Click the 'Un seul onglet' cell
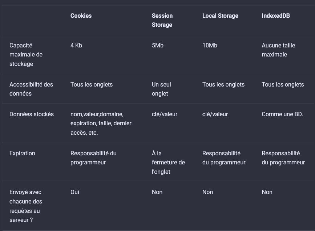 (x=161, y=89)
